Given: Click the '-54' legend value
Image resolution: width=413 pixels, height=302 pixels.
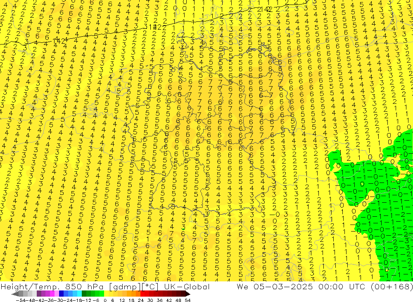Looking at the screenshot, I should click(x=21, y=300).
